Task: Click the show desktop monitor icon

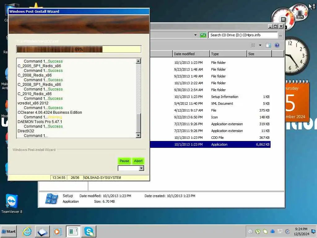Action: point(314,231)
